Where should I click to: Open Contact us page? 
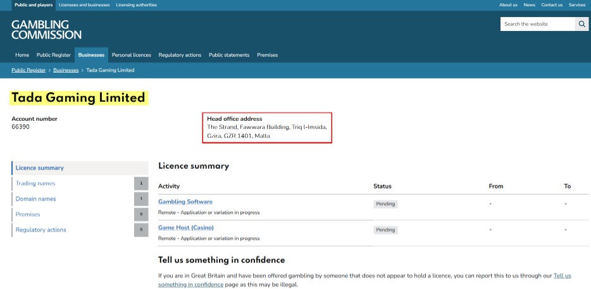tap(552, 5)
